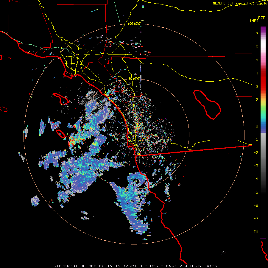The width and height of the screenshot is (268, 268).
Task: Click the TH threshold label on scale
Action: click(x=256, y=232)
